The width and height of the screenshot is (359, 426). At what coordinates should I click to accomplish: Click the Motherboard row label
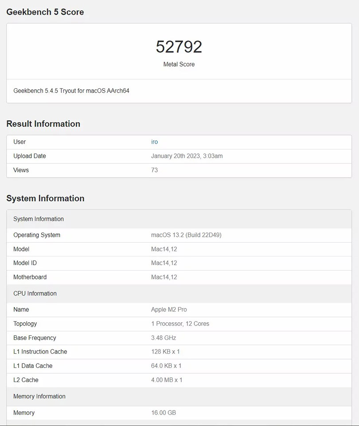(30, 277)
